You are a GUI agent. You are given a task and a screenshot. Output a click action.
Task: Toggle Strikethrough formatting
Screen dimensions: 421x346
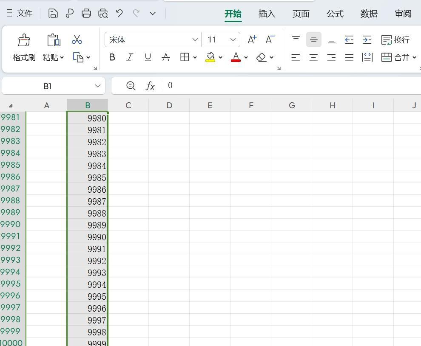166,57
